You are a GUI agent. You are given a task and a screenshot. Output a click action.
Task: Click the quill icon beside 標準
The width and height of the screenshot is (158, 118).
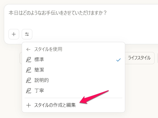(28, 60)
